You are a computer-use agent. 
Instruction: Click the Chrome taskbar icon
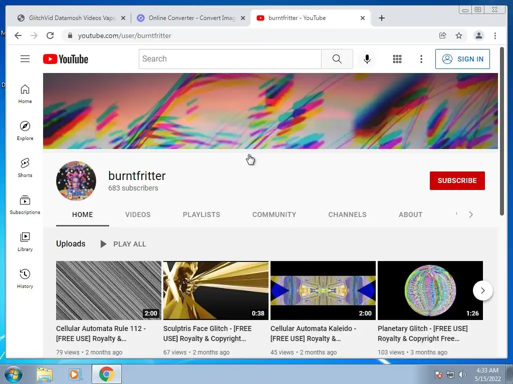(106, 374)
